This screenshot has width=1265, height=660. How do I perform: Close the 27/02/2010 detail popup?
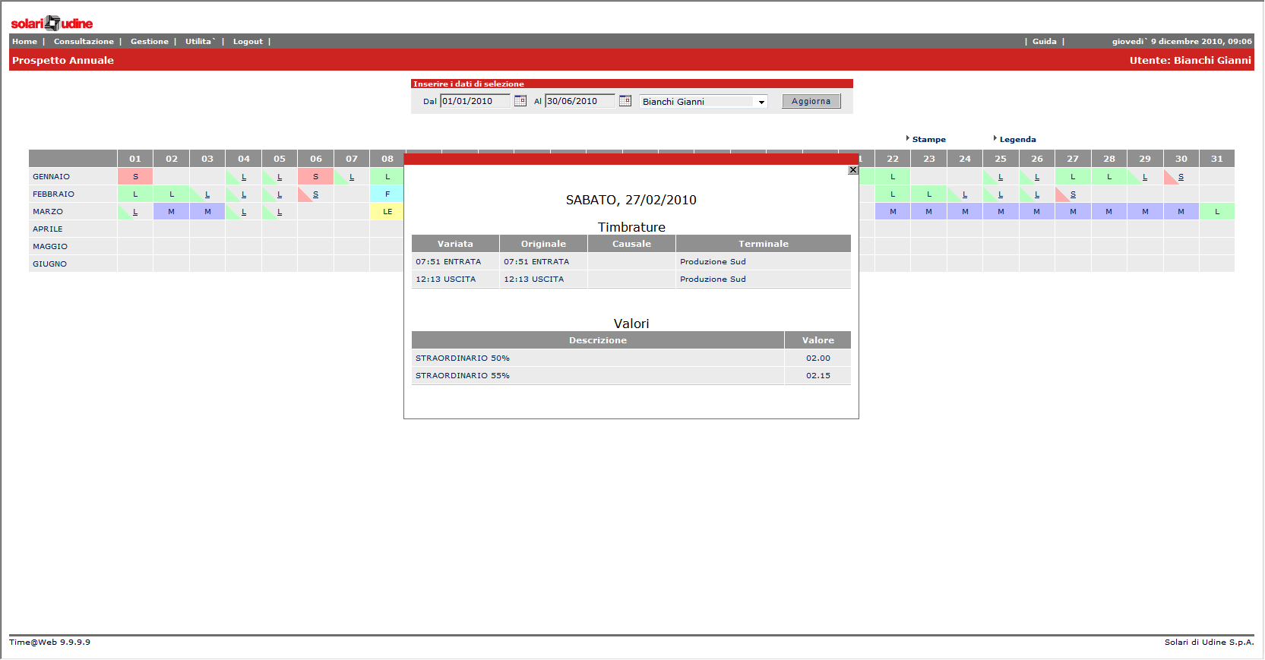coord(853,170)
